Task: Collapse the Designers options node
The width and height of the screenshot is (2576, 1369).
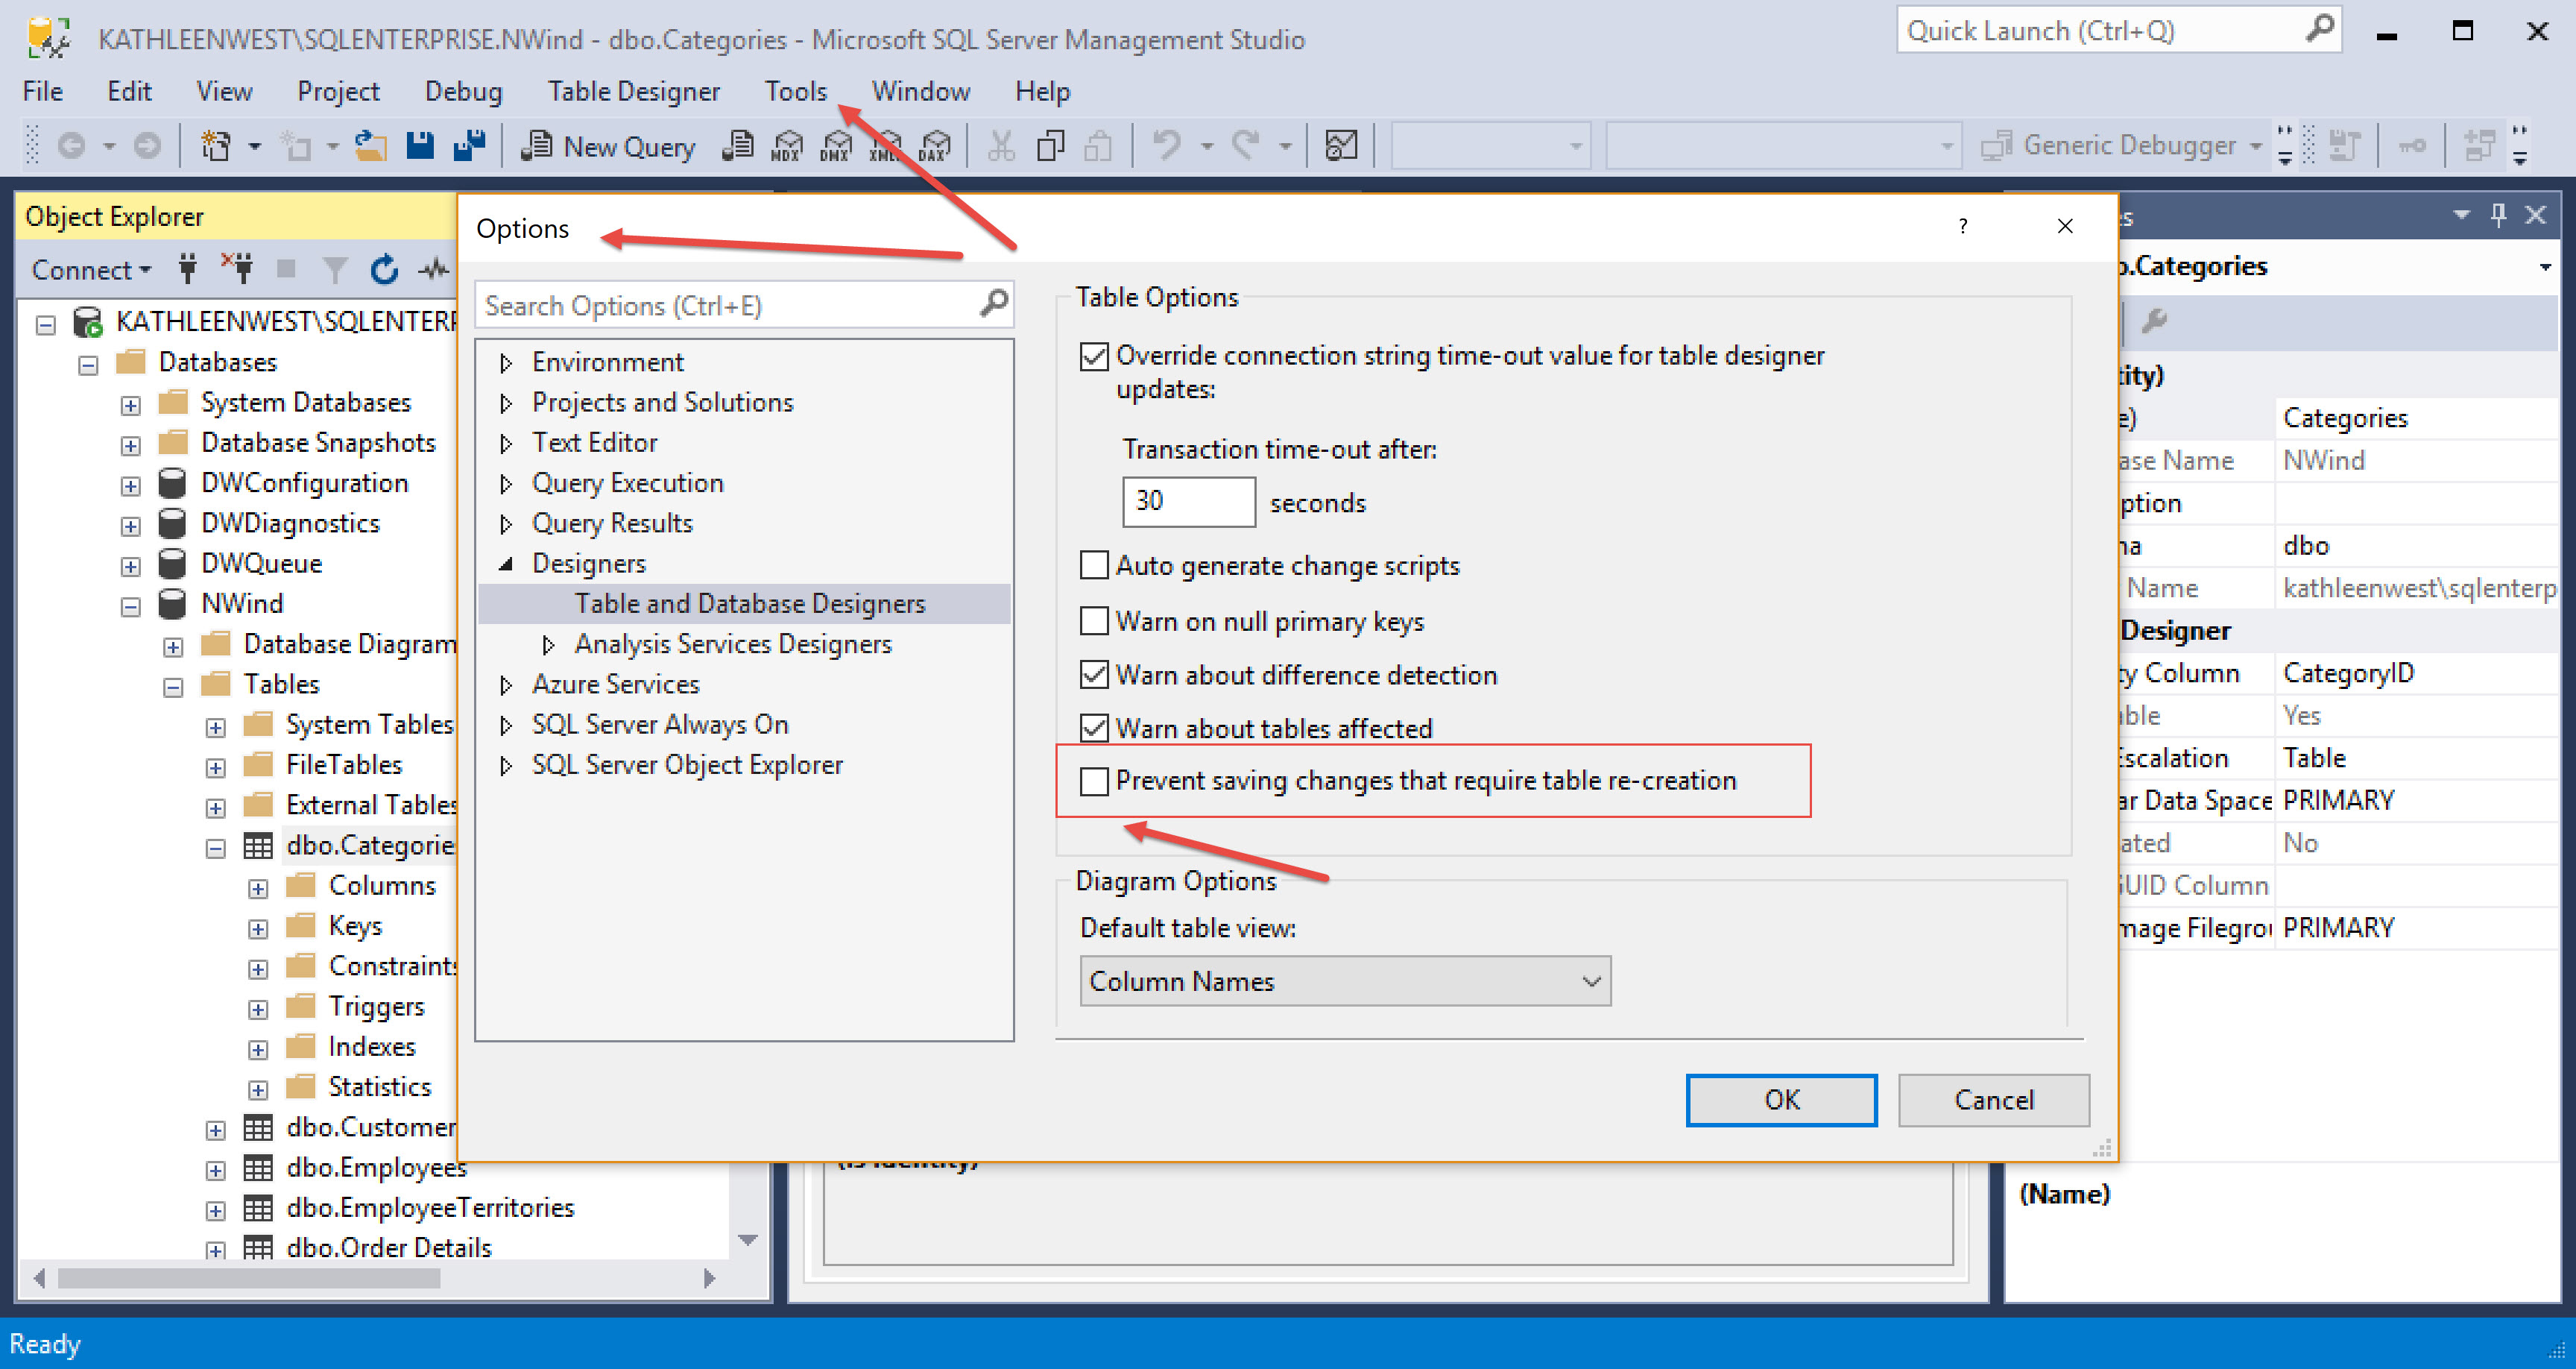Action: pos(506,564)
